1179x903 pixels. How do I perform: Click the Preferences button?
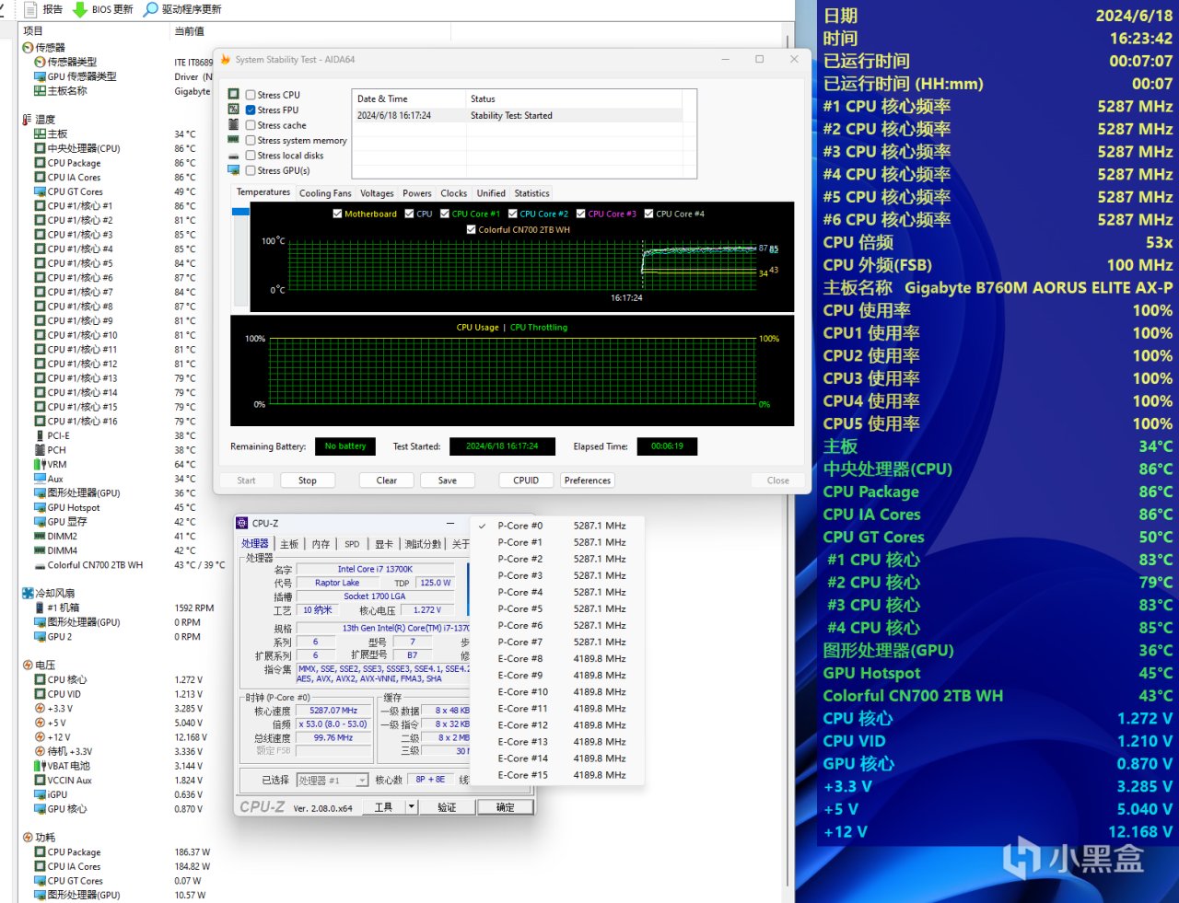pyautogui.click(x=588, y=480)
